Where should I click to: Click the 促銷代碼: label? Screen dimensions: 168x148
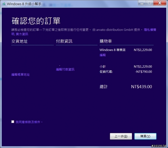[106, 72]
